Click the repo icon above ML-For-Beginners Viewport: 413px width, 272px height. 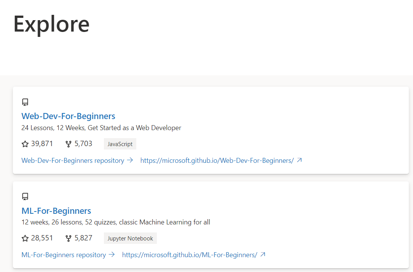[25, 196]
